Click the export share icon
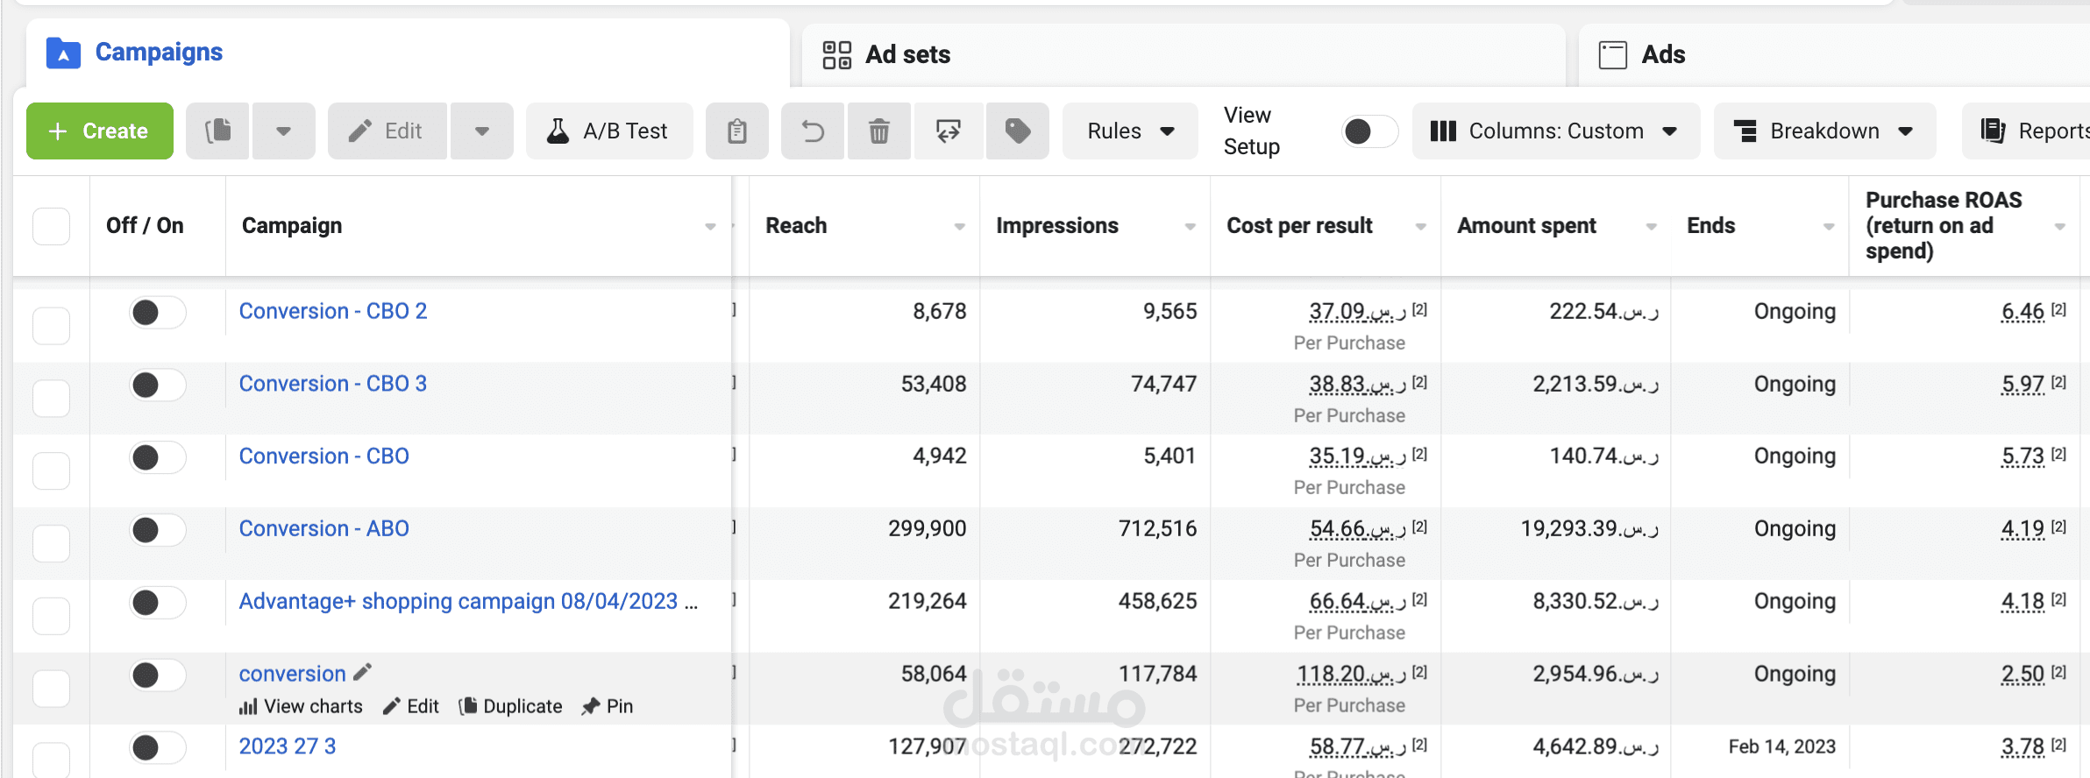This screenshot has width=2090, height=778. coord(948,131)
